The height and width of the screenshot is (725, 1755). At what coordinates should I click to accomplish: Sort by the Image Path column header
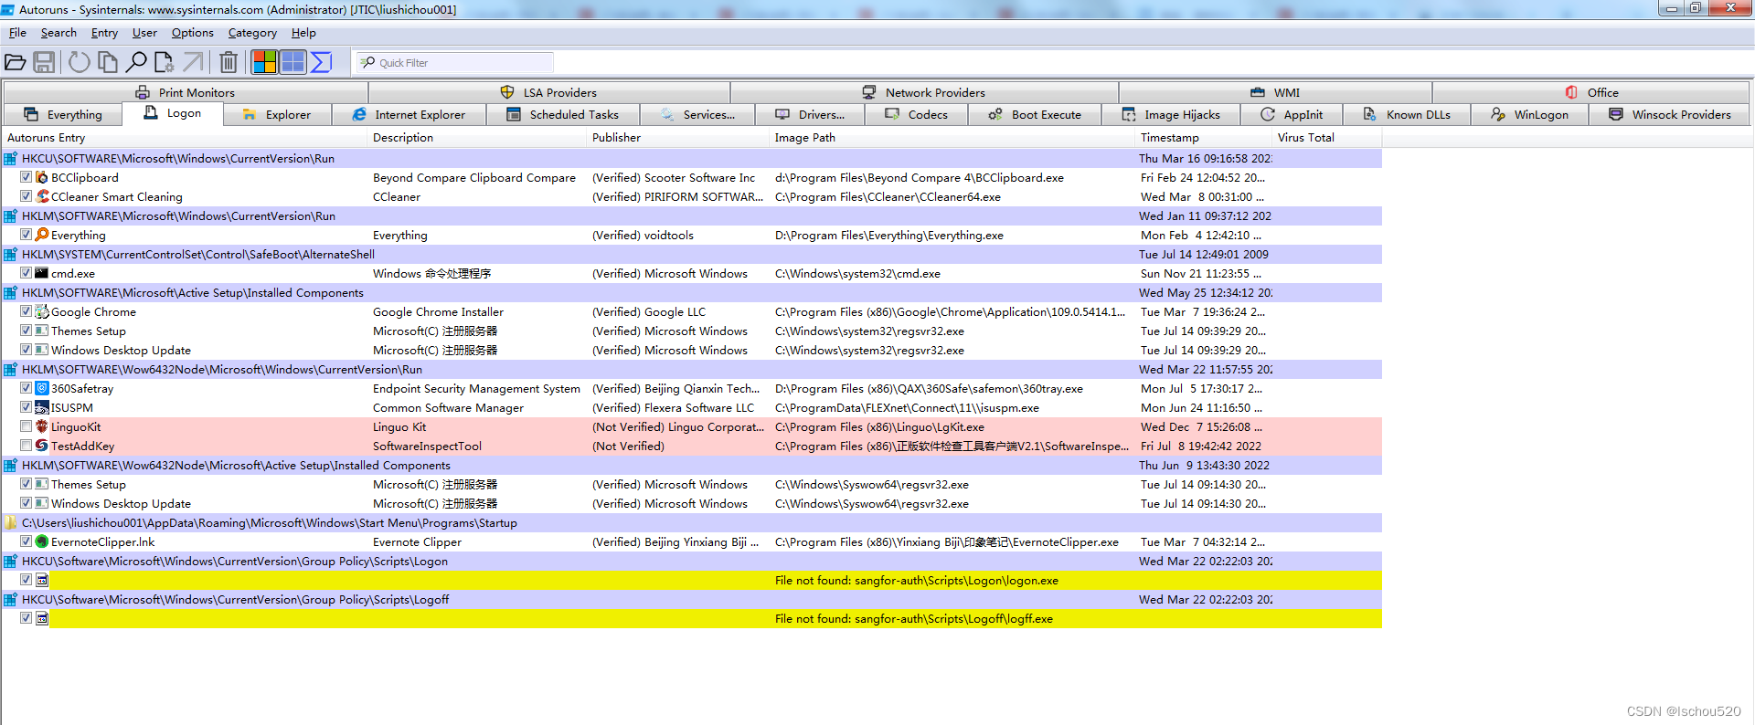952,138
